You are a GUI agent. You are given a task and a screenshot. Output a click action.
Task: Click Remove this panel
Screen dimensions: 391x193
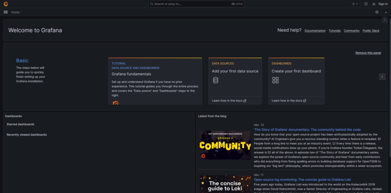[368, 53]
